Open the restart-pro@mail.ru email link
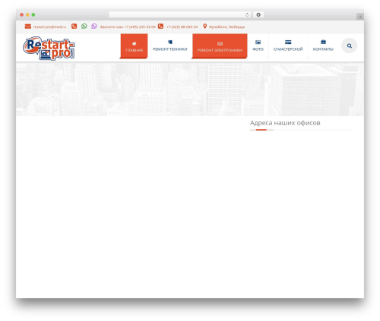 tap(49, 27)
